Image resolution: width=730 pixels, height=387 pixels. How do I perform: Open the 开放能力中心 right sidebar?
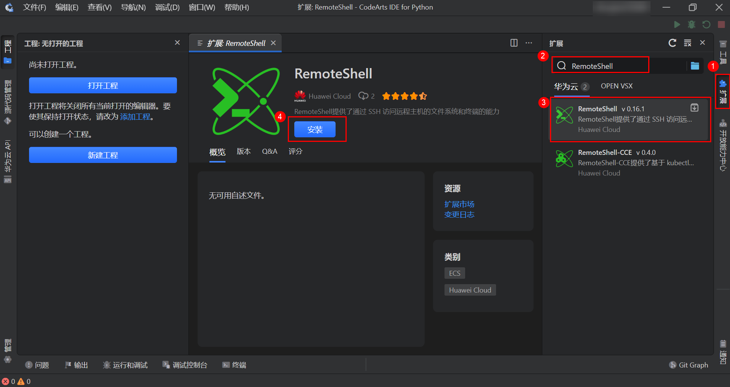coord(723,145)
